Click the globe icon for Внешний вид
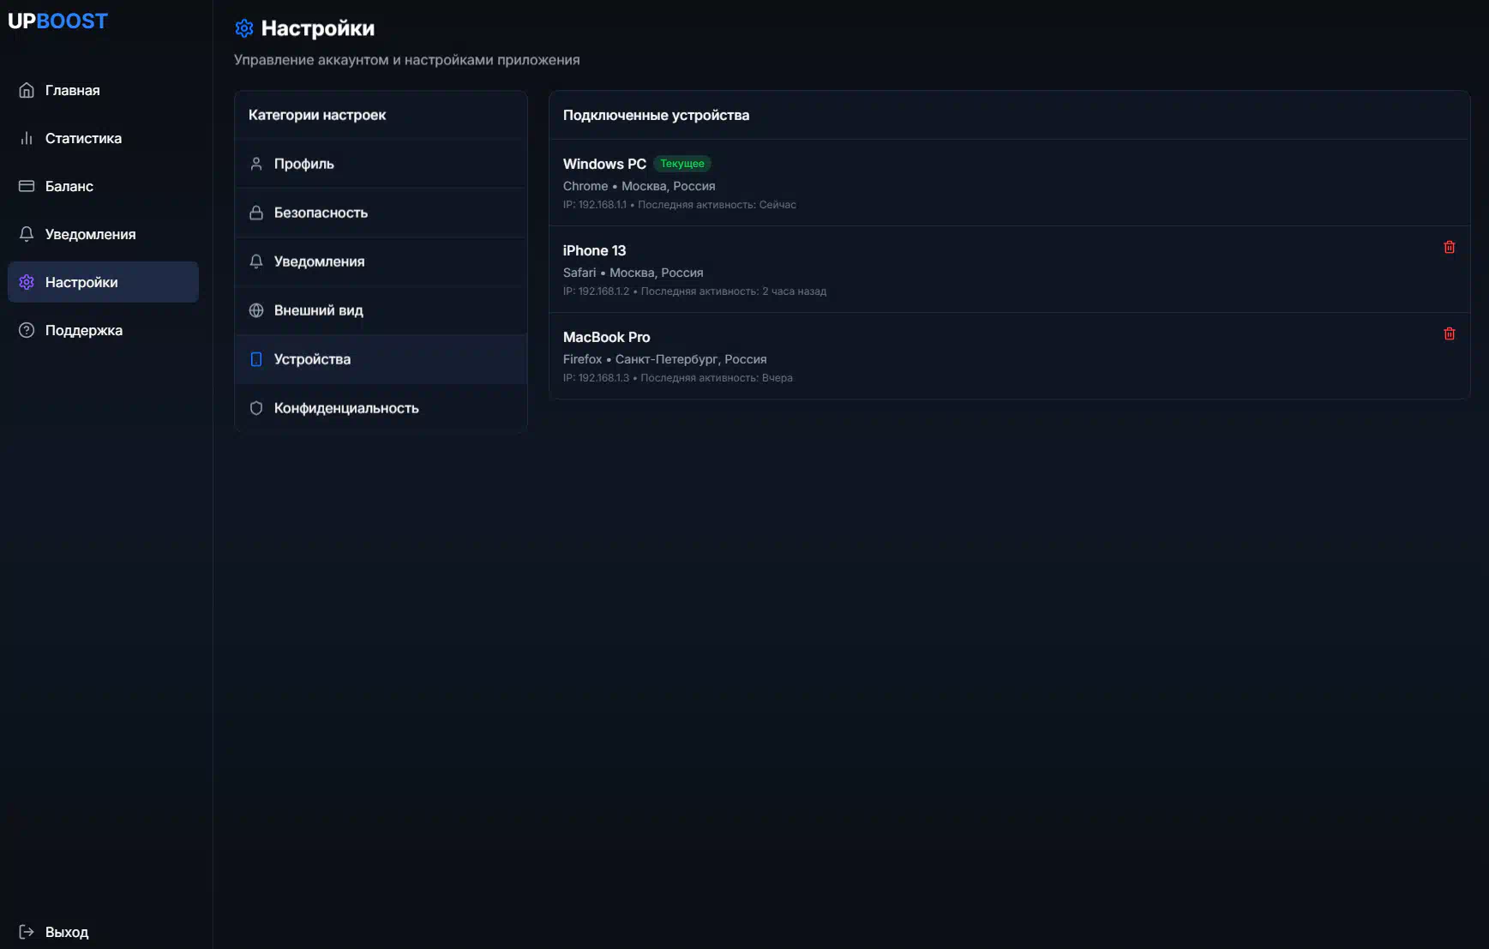Viewport: 1489px width, 949px height. 255,310
